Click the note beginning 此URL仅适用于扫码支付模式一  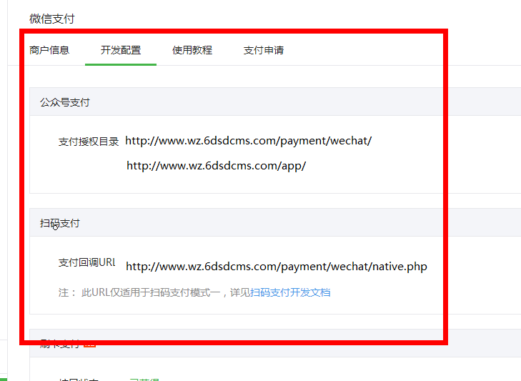194,292
